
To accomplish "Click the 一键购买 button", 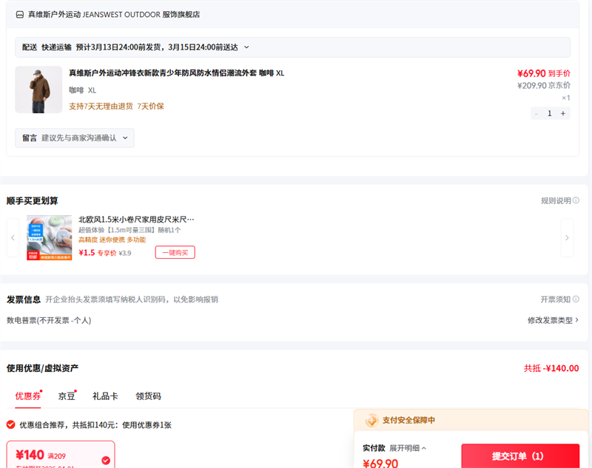I will 175,253.
